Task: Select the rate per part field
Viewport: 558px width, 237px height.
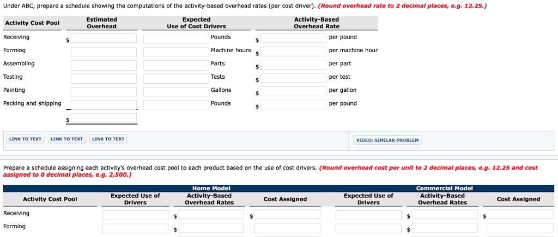Action: pos(293,65)
